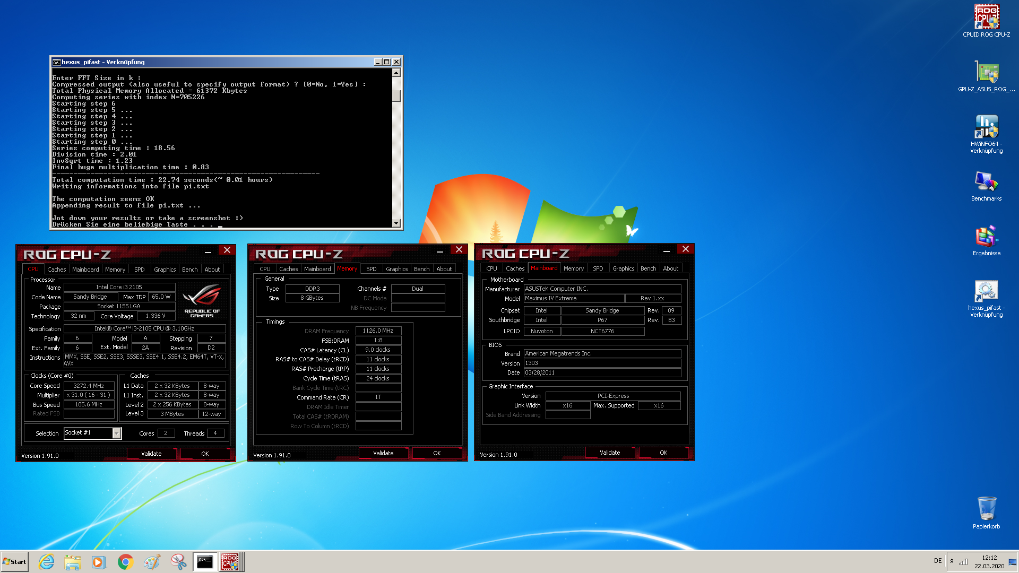1019x573 pixels.
Task: Open SPD tab in right CPU-Z window
Action: pos(598,268)
